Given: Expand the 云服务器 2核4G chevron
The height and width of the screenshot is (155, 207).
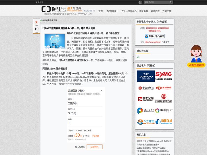Looking at the screenshot, I should 101,91.
